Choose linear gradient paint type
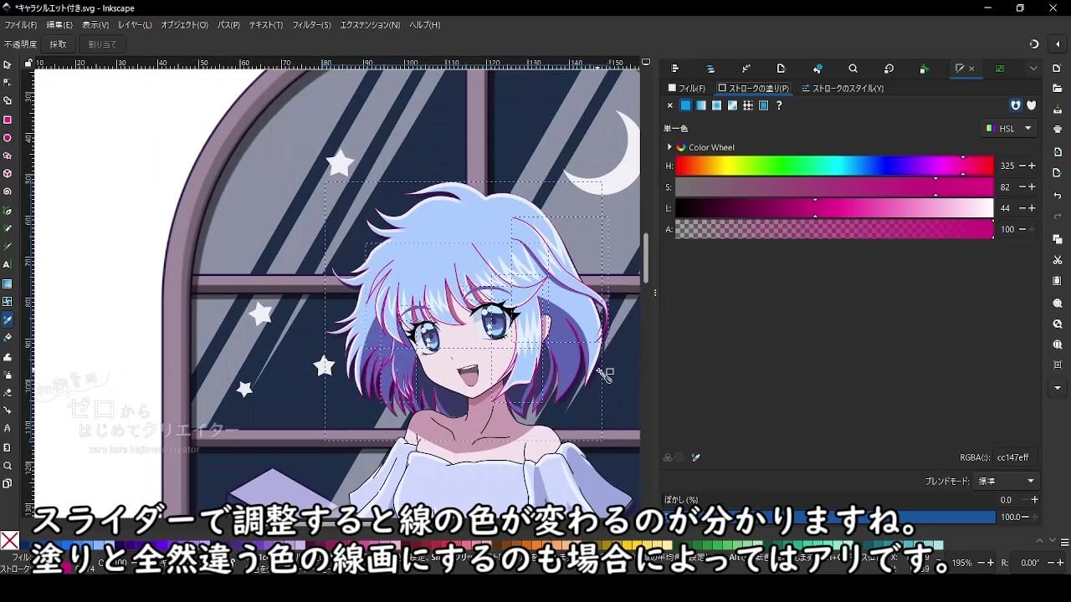 pos(701,105)
